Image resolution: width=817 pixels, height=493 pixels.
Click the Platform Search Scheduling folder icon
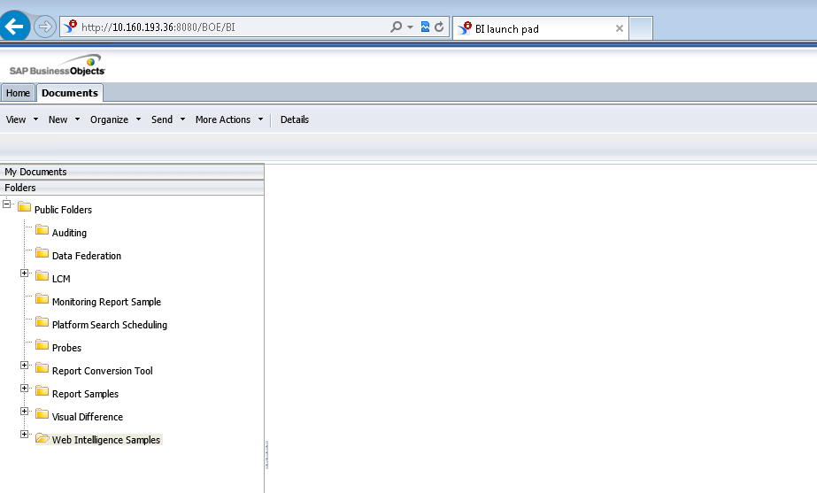click(42, 321)
